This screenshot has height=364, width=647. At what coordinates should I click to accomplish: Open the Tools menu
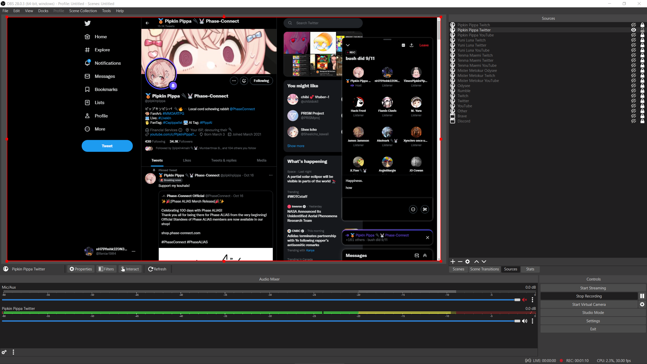coord(106,11)
